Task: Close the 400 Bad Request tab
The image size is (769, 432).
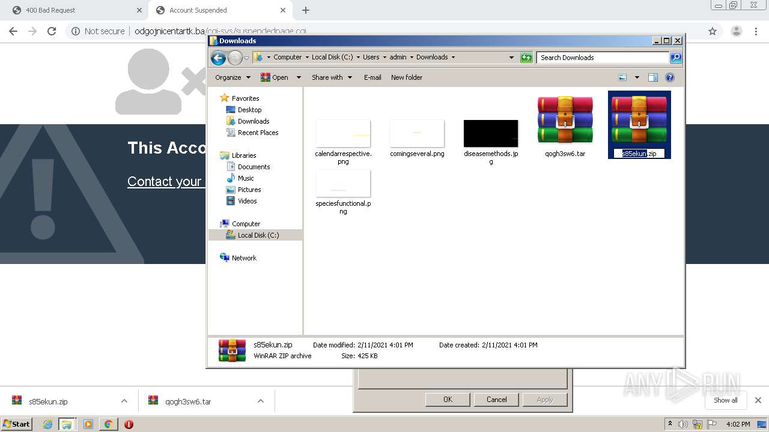Action: pyautogui.click(x=139, y=10)
